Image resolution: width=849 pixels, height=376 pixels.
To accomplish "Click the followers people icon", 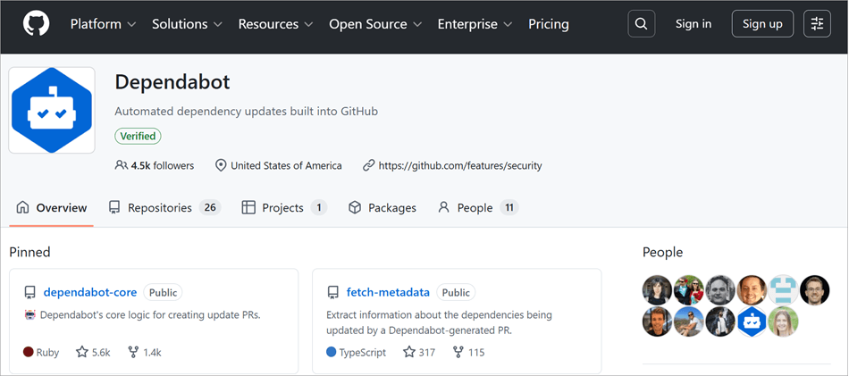I will point(122,165).
